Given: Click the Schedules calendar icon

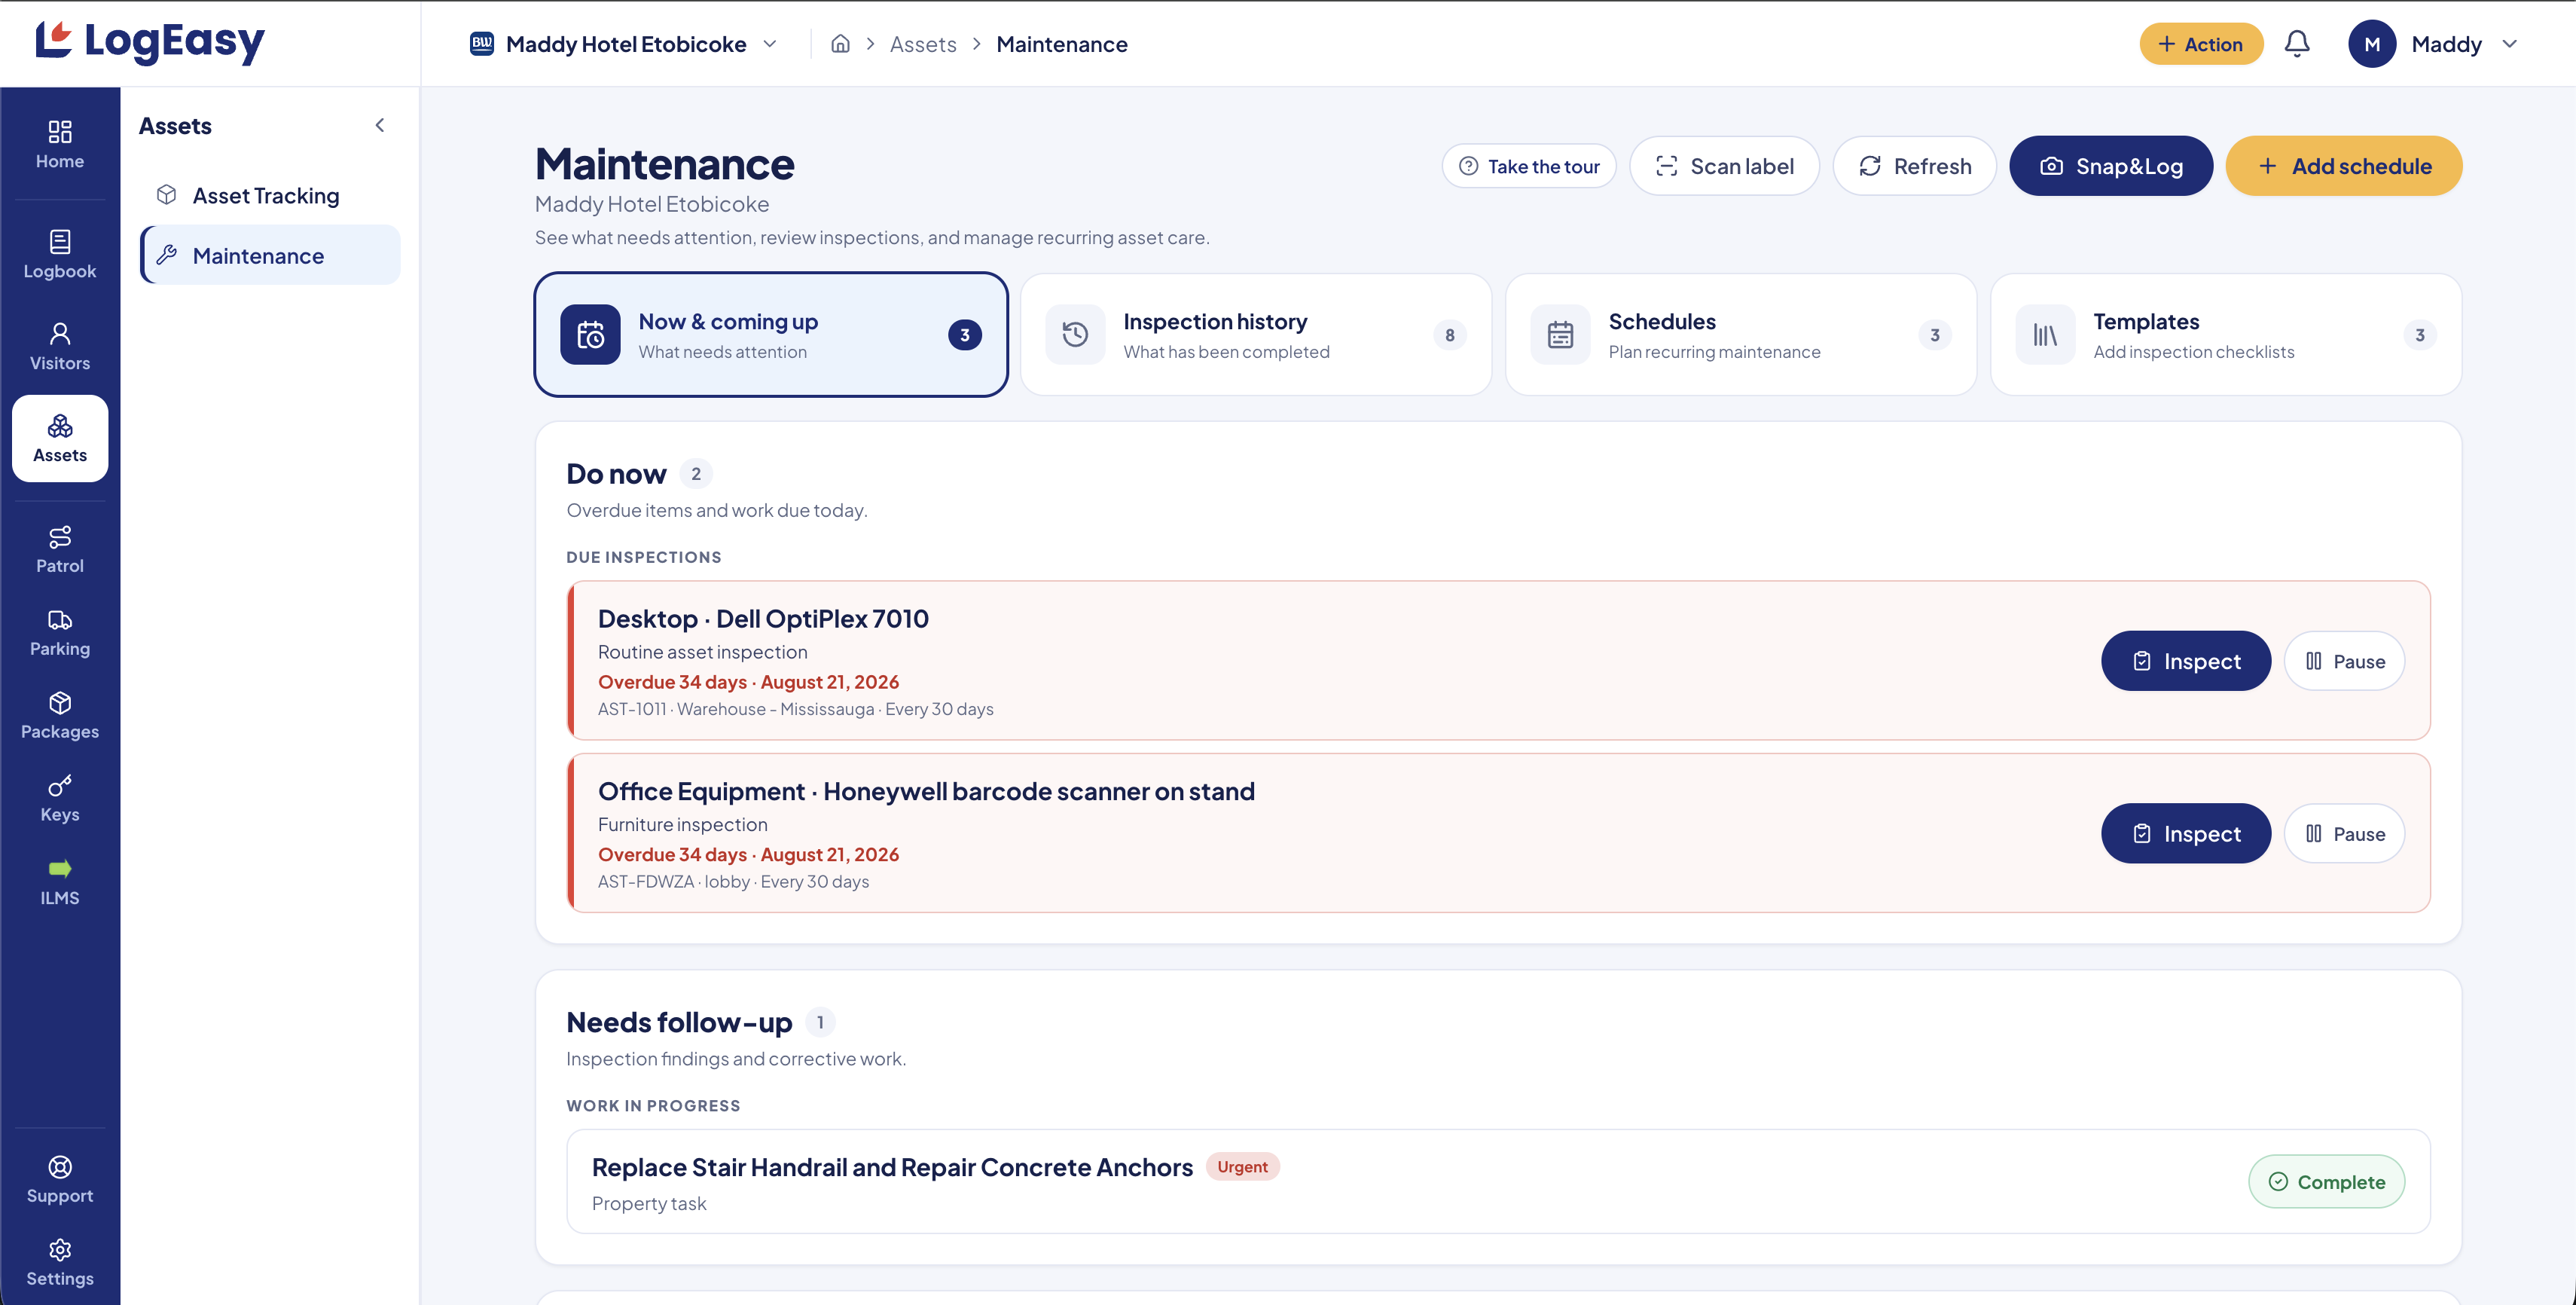Looking at the screenshot, I should click(1560, 335).
